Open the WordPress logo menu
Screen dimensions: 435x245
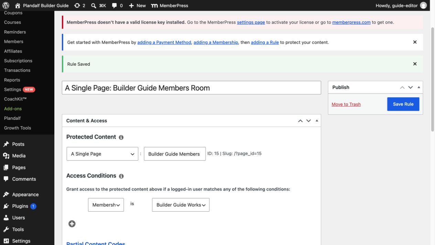point(6,6)
